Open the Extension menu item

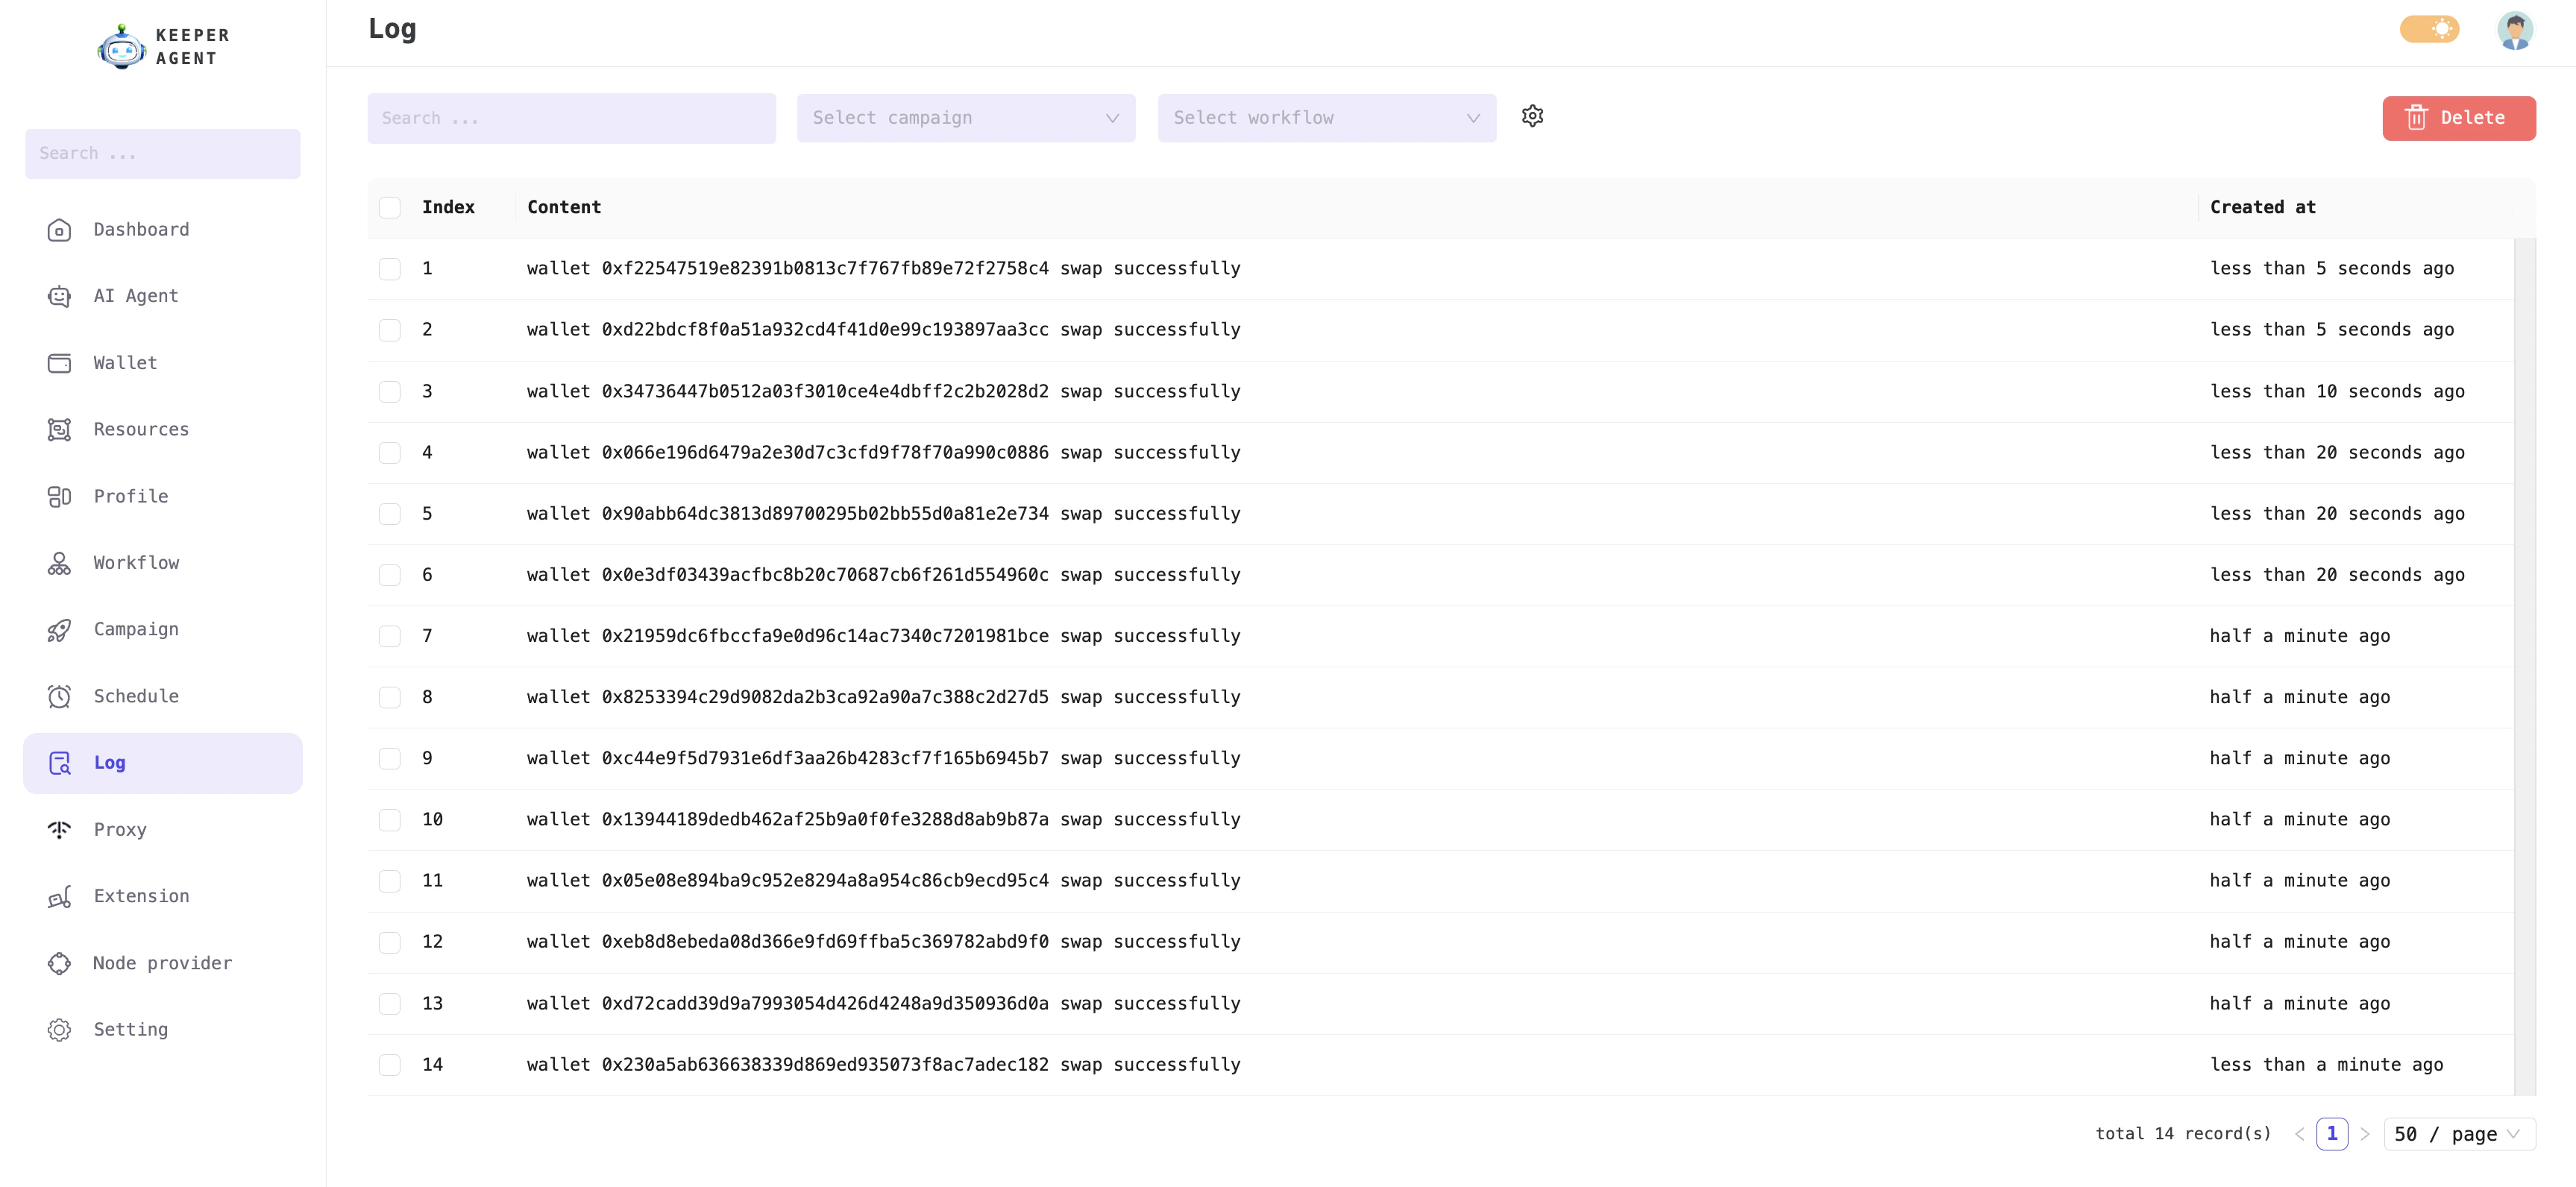point(162,897)
